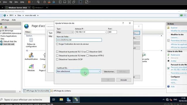This screenshot has height=105, width=187.
Task: Collapse the IIS section chevron
Action: pos(161,50)
